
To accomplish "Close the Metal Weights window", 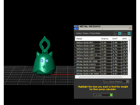I will 130,27.
